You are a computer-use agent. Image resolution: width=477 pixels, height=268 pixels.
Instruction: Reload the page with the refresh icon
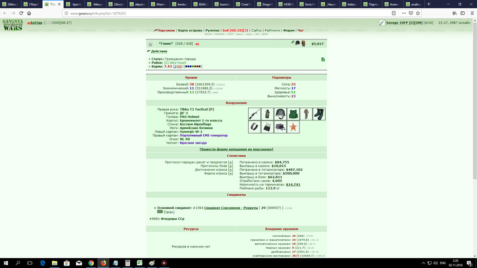pos(21,13)
